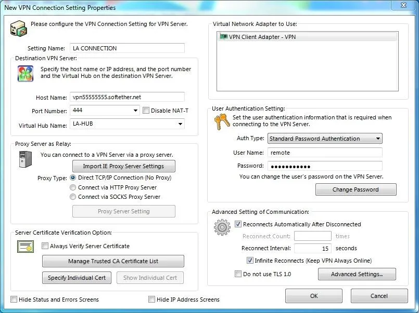The image size is (419, 313).
Task: Open Advanced Settings dialog
Action: 357,274
